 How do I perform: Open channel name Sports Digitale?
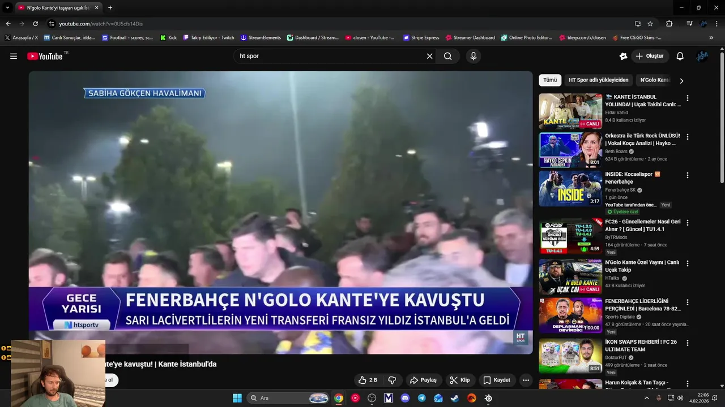pos(620,317)
